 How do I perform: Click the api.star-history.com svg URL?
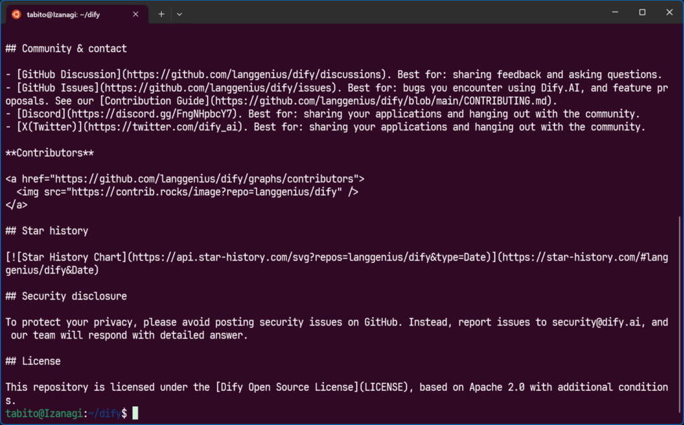tap(309, 257)
